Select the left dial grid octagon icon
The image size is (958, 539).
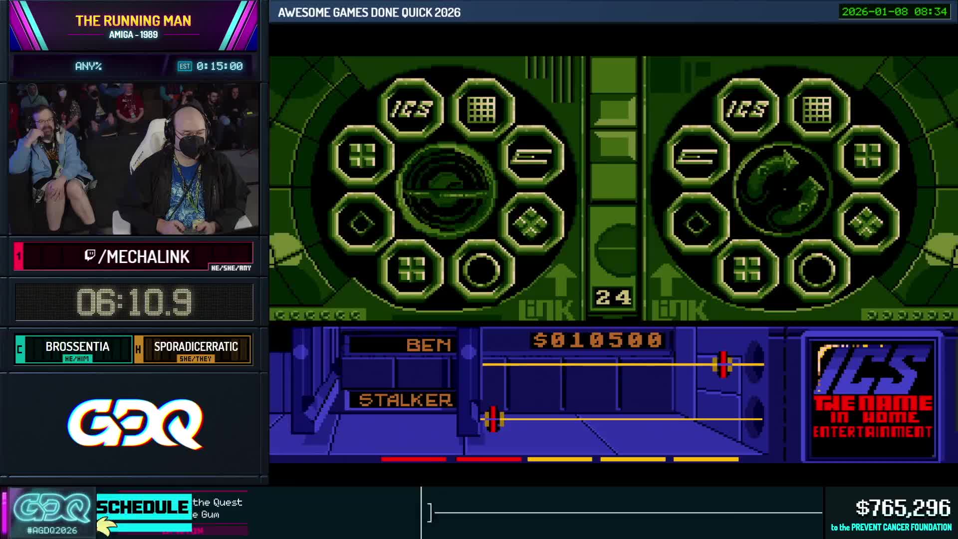point(481,109)
